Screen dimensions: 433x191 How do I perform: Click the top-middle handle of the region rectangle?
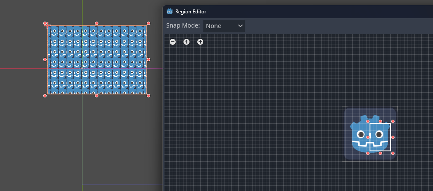pyautogui.click(x=380, y=121)
